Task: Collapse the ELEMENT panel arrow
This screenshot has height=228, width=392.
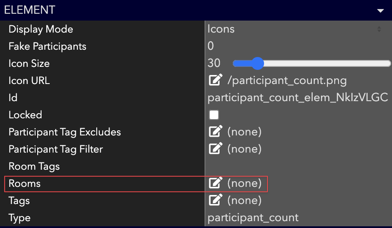Action: [380, 11]
